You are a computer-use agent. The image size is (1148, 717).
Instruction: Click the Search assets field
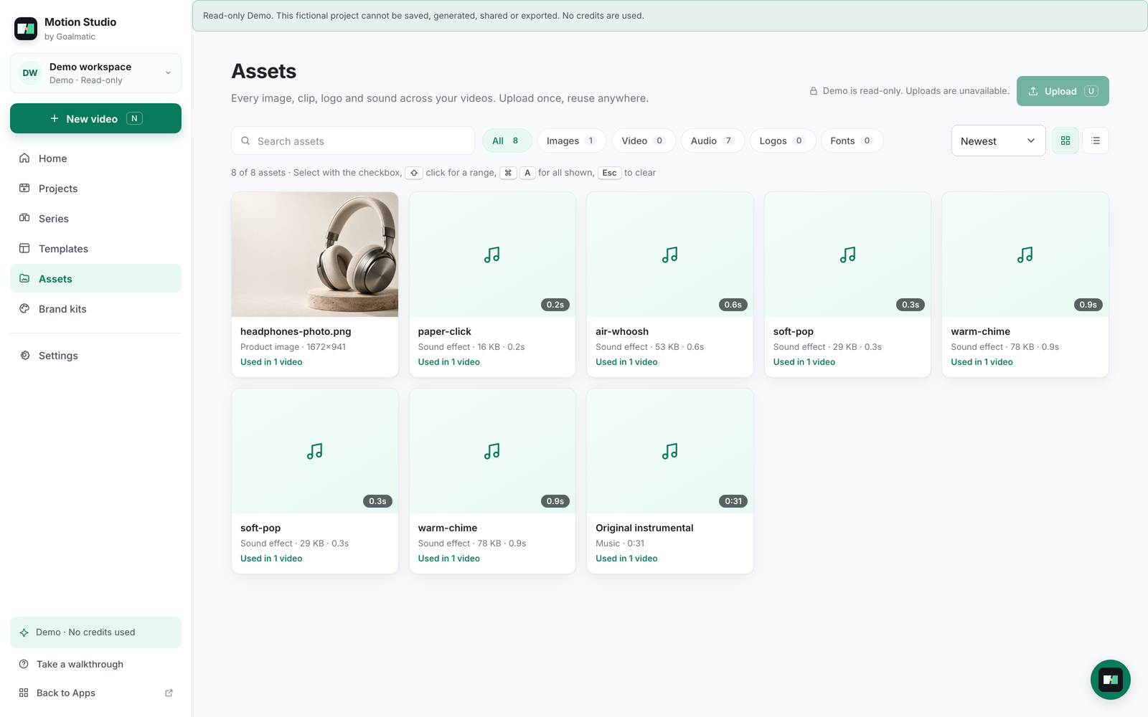click(x=353, y=141)
